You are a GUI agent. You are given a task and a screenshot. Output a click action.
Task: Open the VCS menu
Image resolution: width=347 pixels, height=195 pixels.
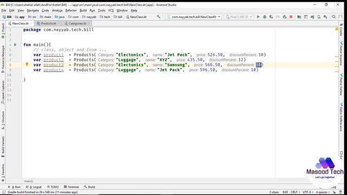(111, 10)
